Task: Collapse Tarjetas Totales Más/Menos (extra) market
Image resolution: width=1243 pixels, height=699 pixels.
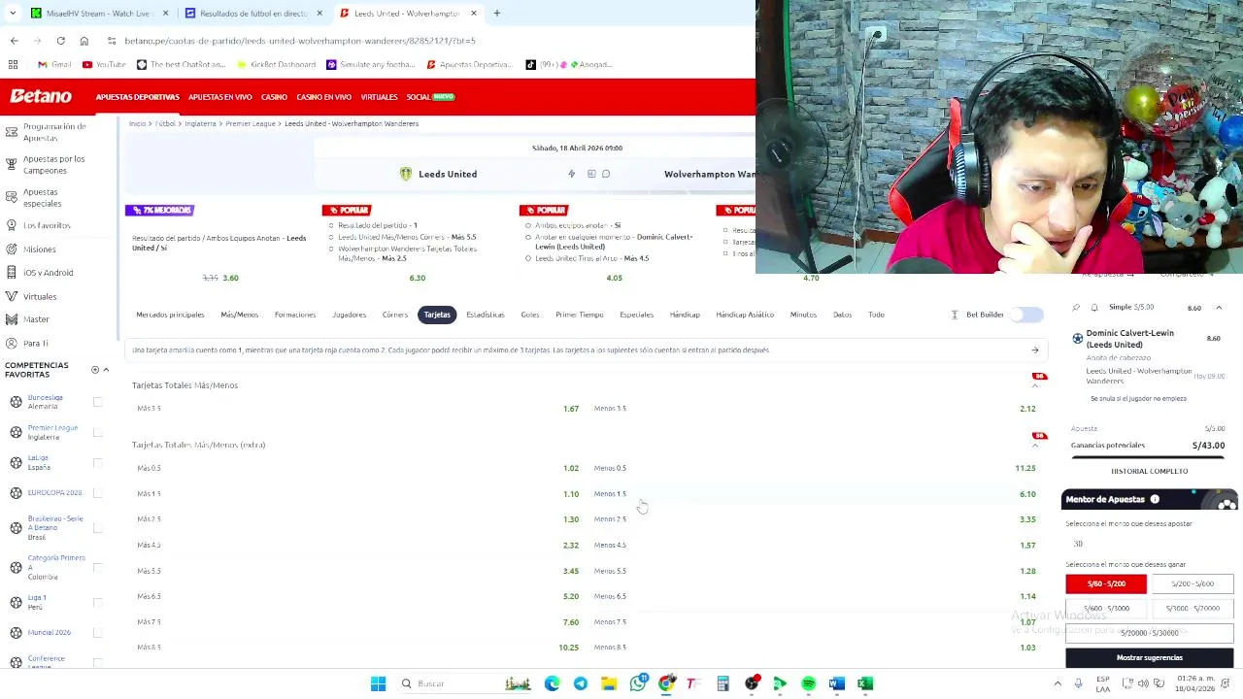Action: coord(1035,445)
